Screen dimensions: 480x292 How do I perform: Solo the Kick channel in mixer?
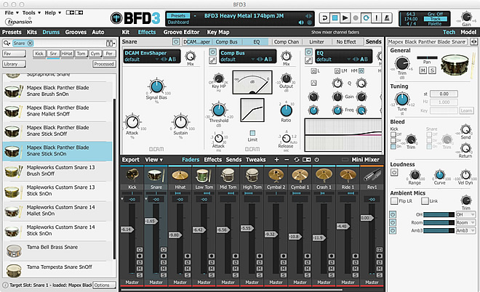pyautogui.click(x=140, y=275)
